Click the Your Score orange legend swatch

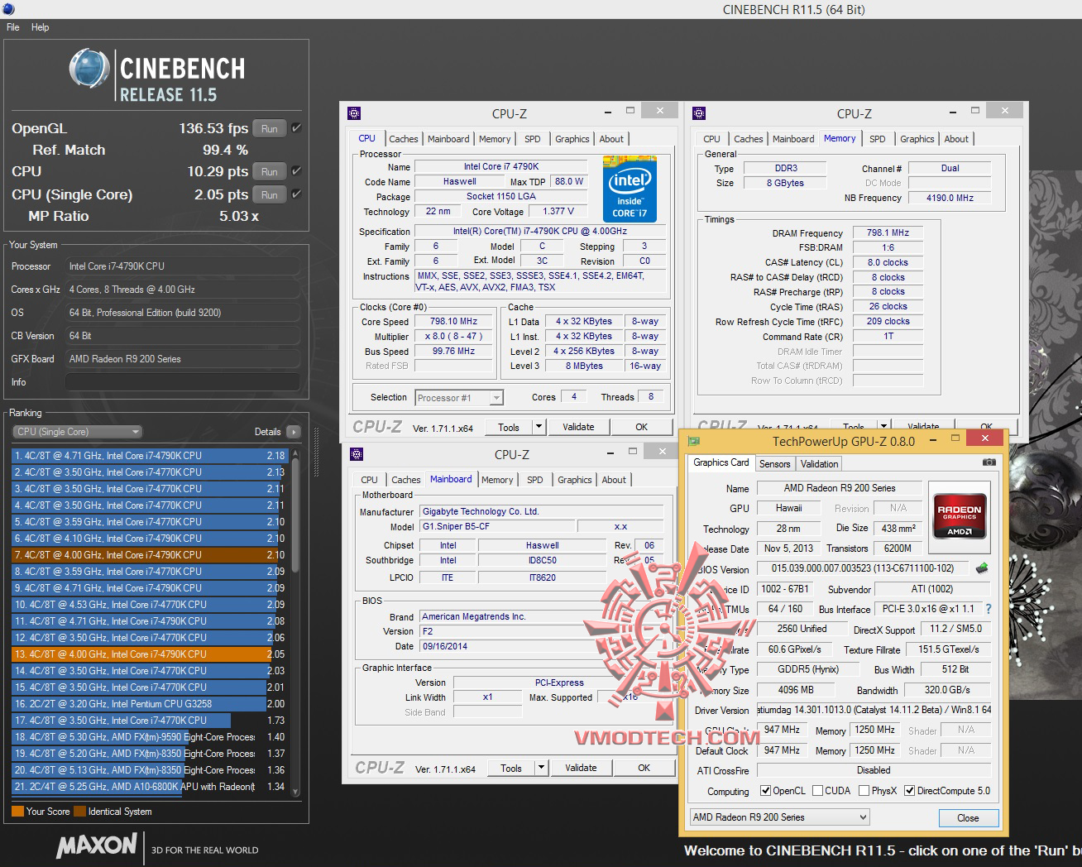[x=17, y=812]
